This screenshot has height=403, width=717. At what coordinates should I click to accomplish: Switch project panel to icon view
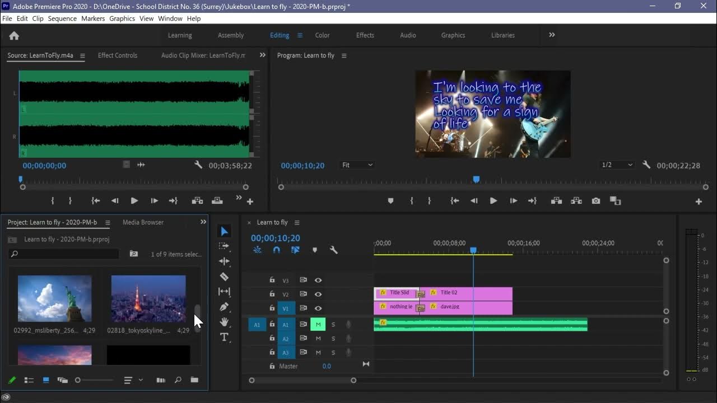click(46, 380)
